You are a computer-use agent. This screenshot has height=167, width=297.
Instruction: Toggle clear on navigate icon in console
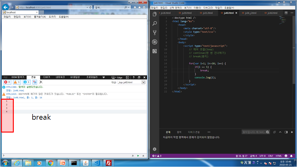(x=35, y=82)
